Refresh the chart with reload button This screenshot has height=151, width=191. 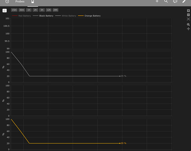pyautogui.click(x=5, y=11)
